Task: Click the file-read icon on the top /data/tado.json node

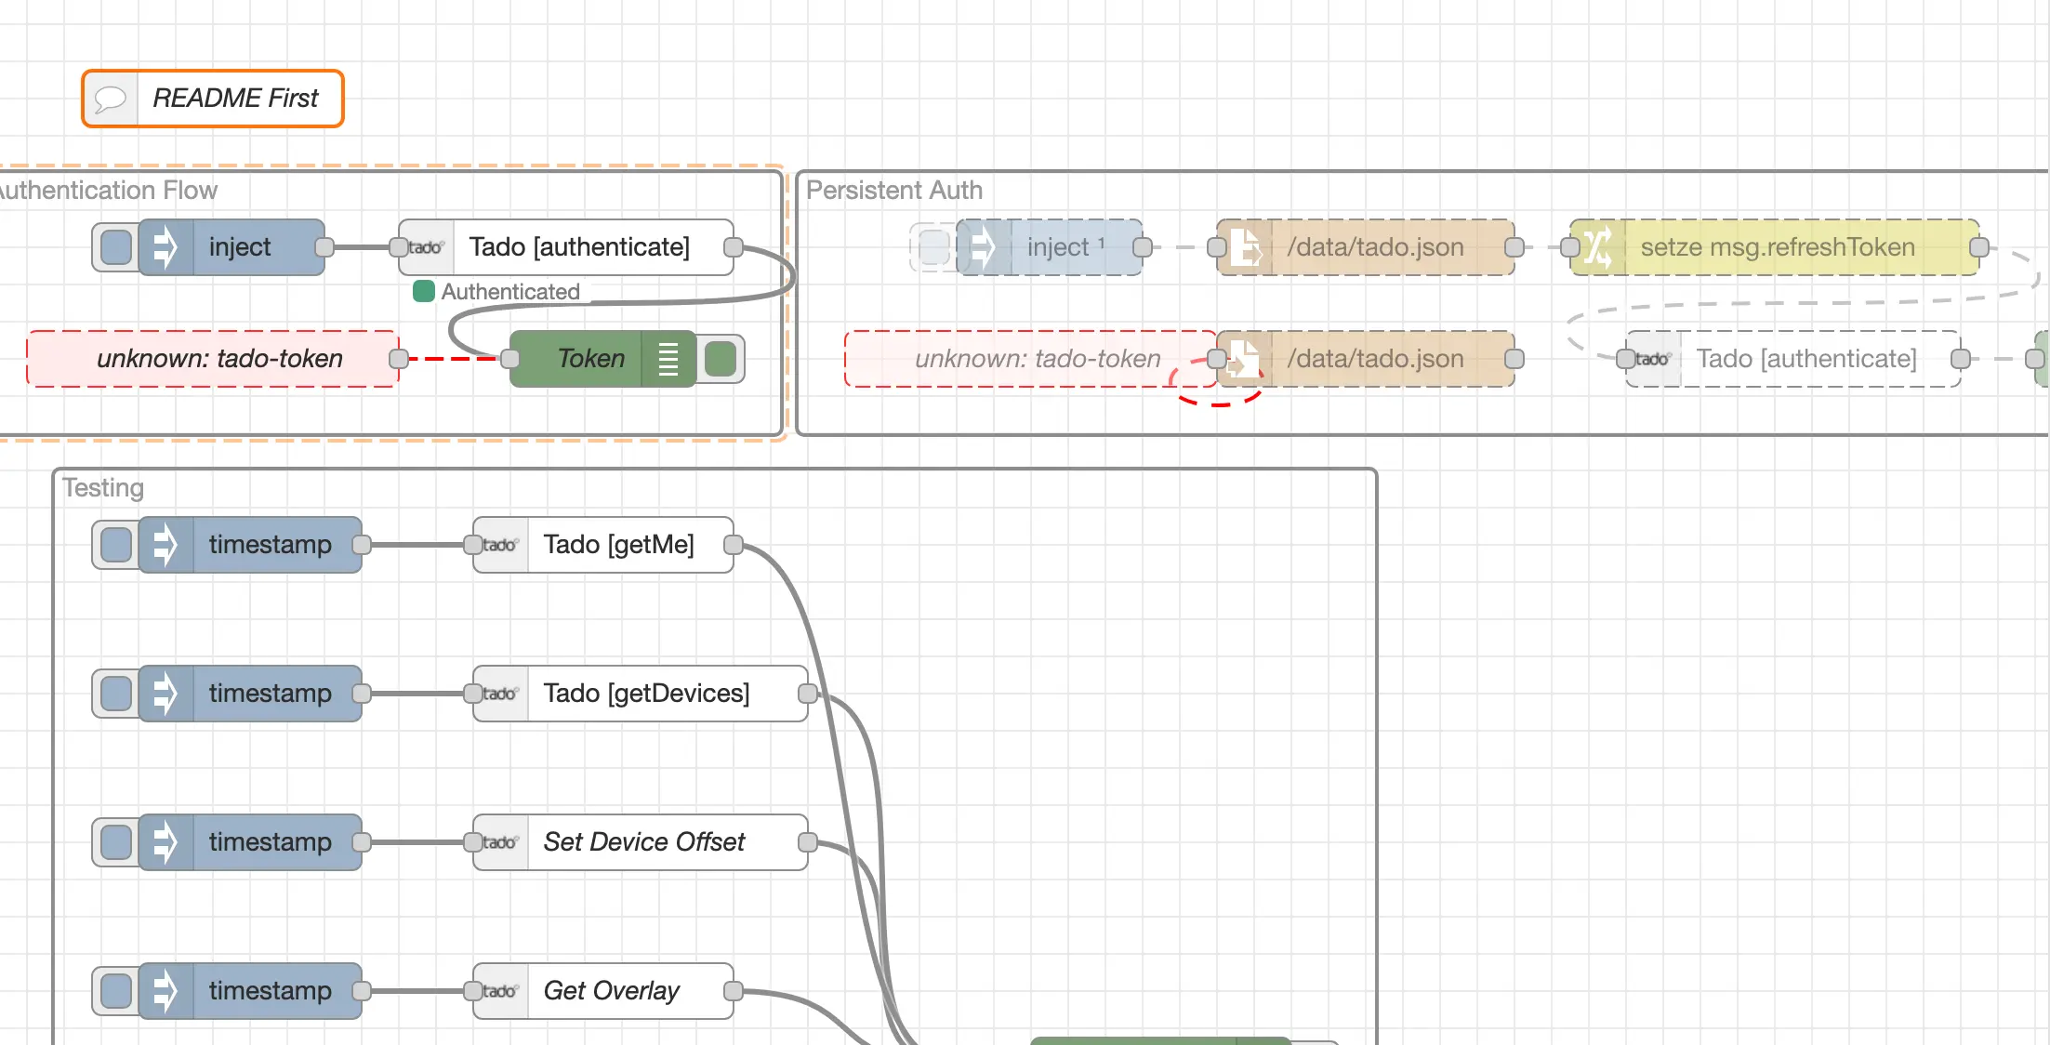Action: click(x=1244, y=247)
